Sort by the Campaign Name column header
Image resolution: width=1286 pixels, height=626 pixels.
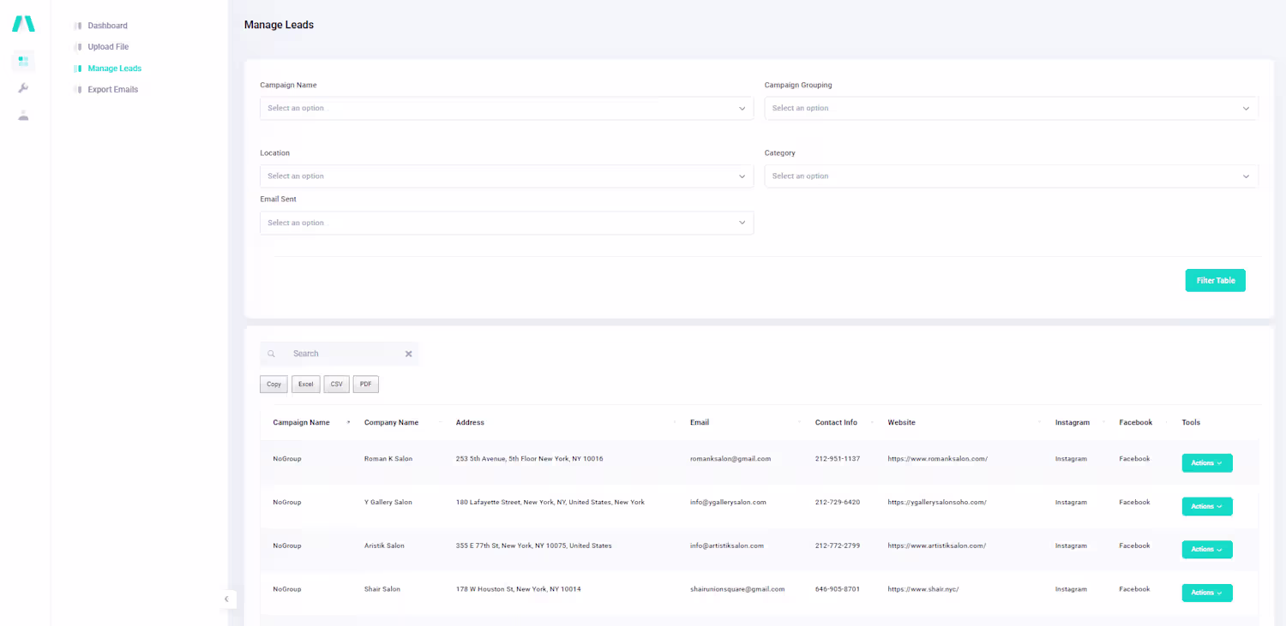(x=301, y=423)
